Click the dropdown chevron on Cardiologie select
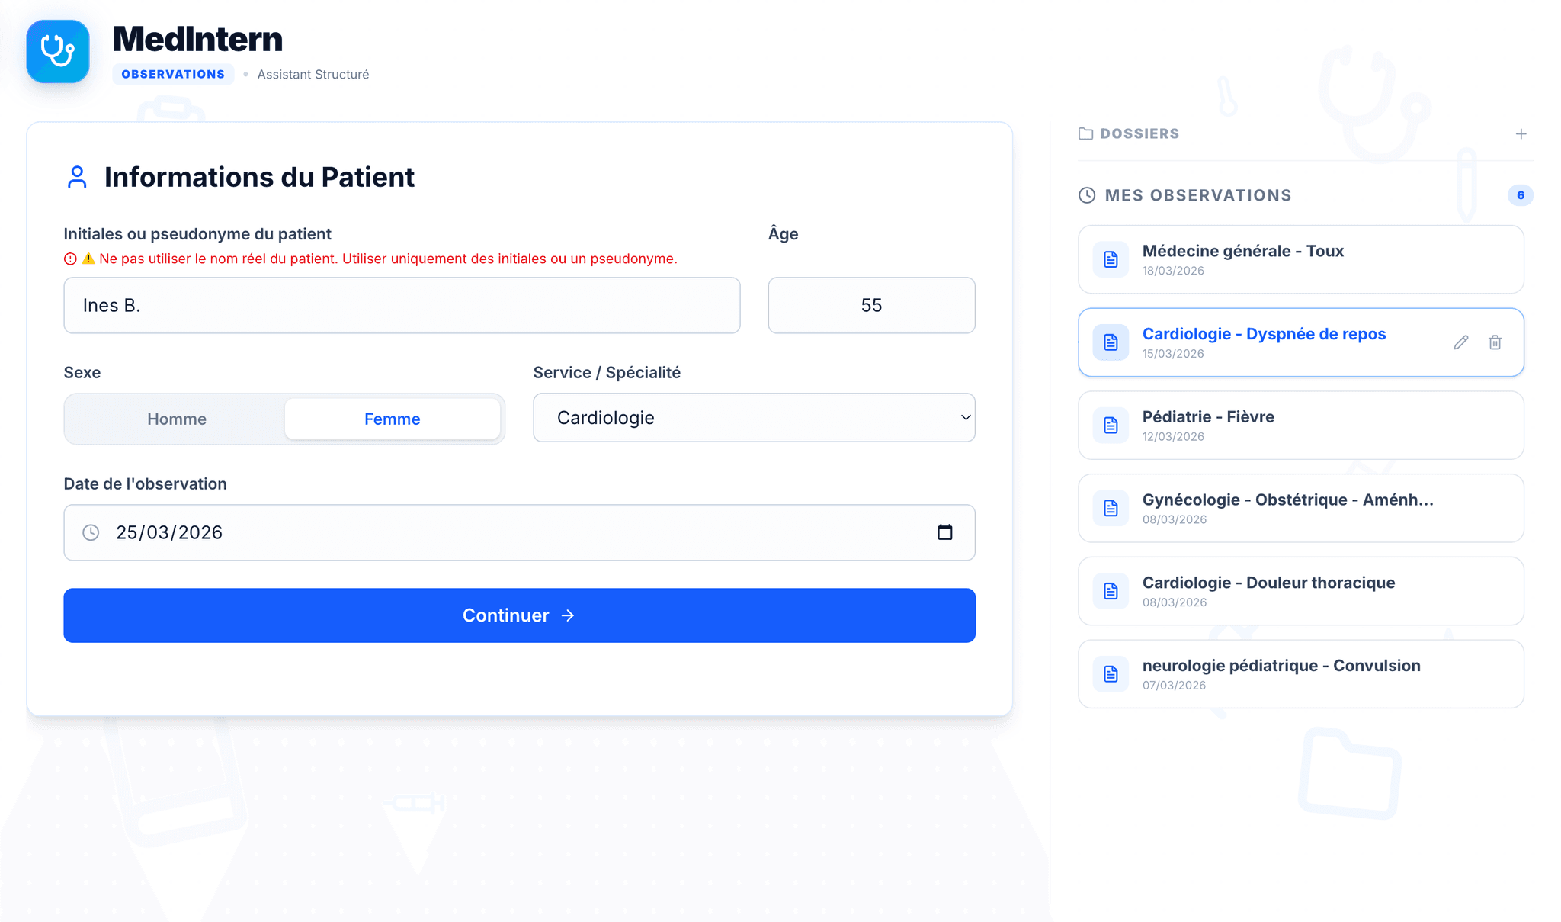 (x=965, y=418)
